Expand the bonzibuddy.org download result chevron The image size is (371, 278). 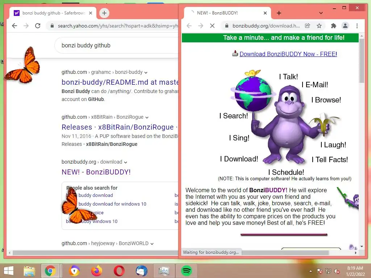(x=125, y=163)
